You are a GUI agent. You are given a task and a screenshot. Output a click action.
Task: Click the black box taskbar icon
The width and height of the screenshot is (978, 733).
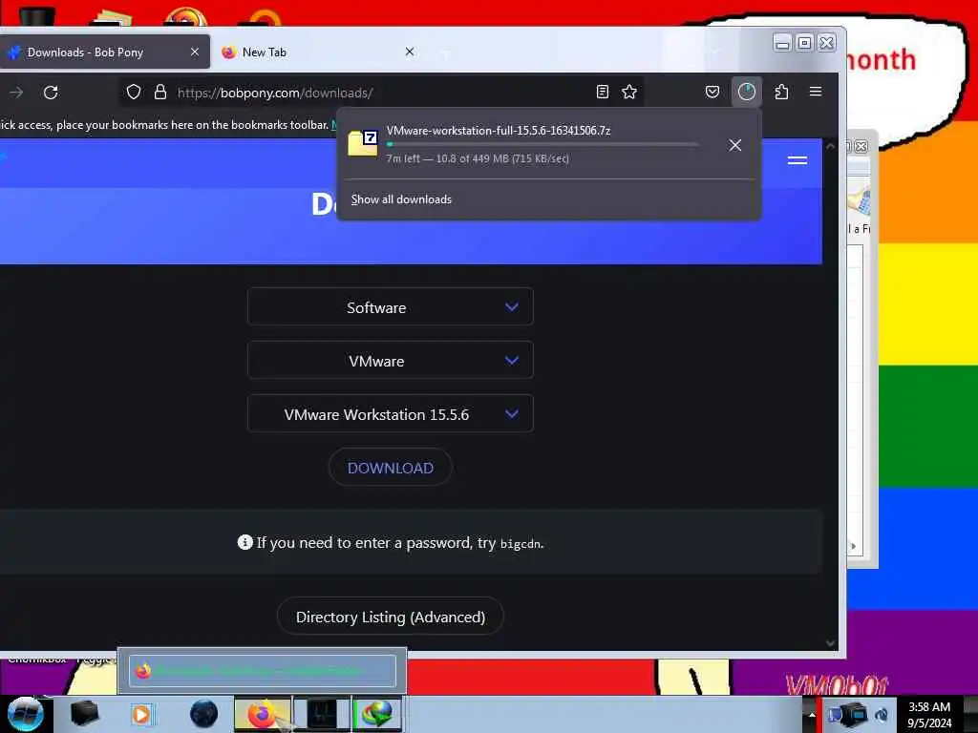85,714
